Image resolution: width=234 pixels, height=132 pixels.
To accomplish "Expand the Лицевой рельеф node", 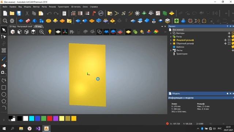I will [171, 40].
